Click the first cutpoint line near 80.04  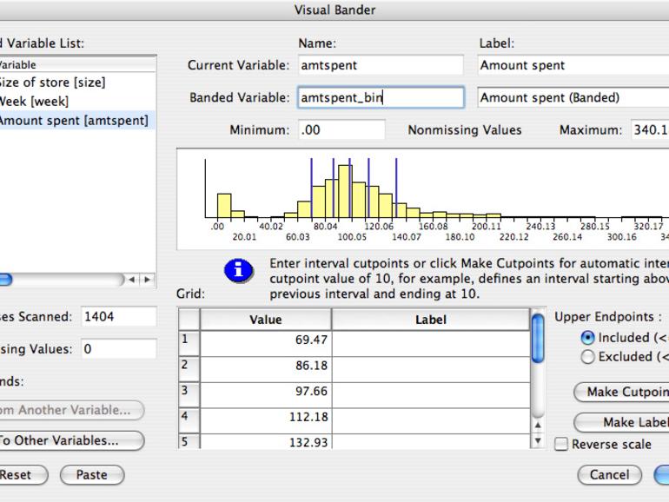coord(311,188)
